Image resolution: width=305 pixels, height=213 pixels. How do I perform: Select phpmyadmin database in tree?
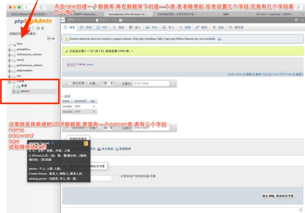point(24,70)
